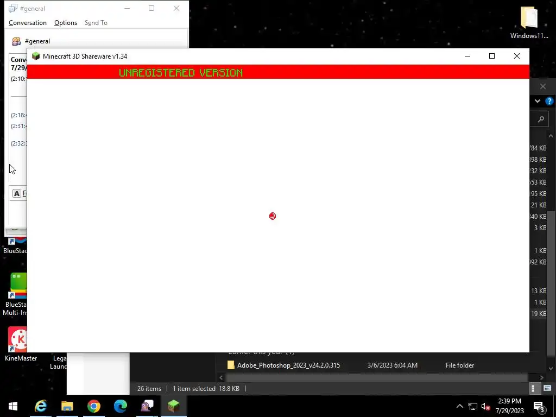
Task: Maximize the #general chat window
Action: [x=151, y=8]
